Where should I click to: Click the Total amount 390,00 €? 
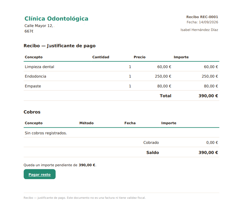[x=208, y=96]
